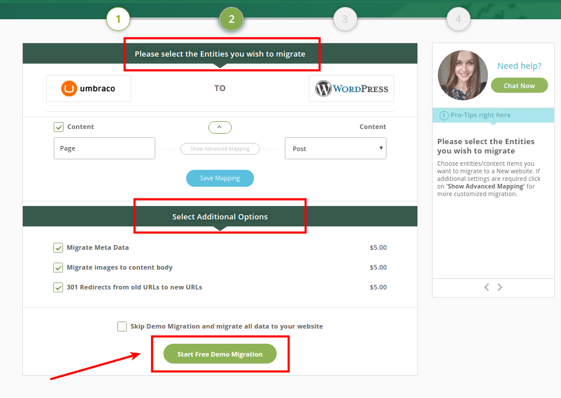Click the TO label between platforms
Image resolution: width=561 pixels, height=398 pixels.
click(x=220, y=88)
